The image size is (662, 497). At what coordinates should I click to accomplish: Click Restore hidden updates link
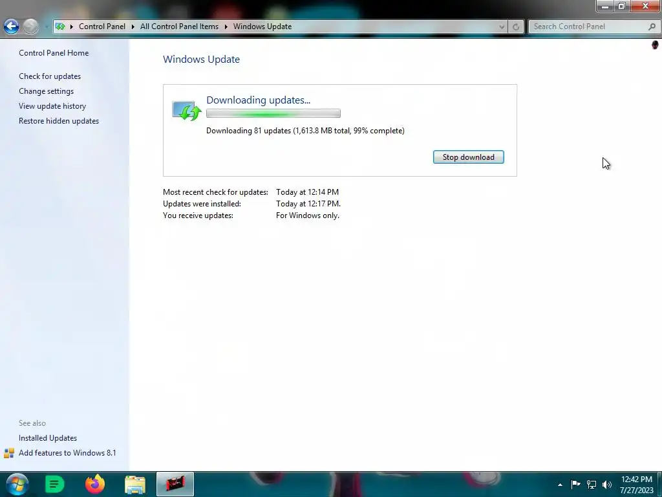click(59, 121)
